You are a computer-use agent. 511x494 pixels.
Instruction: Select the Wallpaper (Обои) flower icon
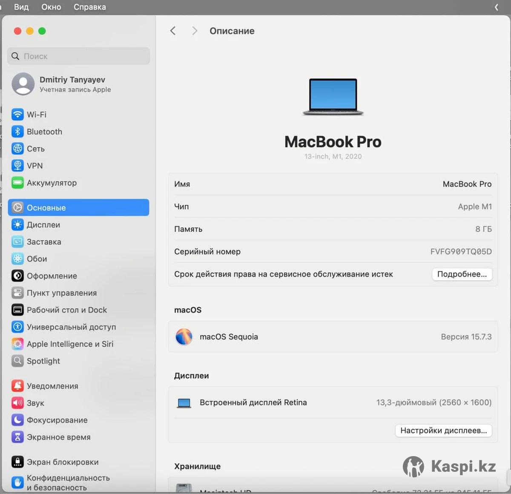coord(17,259)
